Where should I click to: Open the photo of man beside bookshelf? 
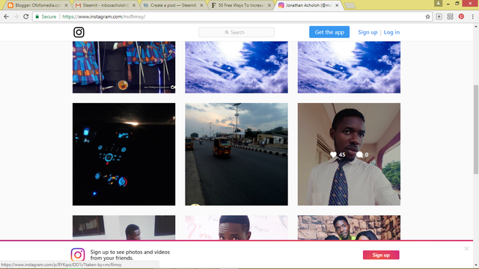pyautogui.click(x=123, y=227)
